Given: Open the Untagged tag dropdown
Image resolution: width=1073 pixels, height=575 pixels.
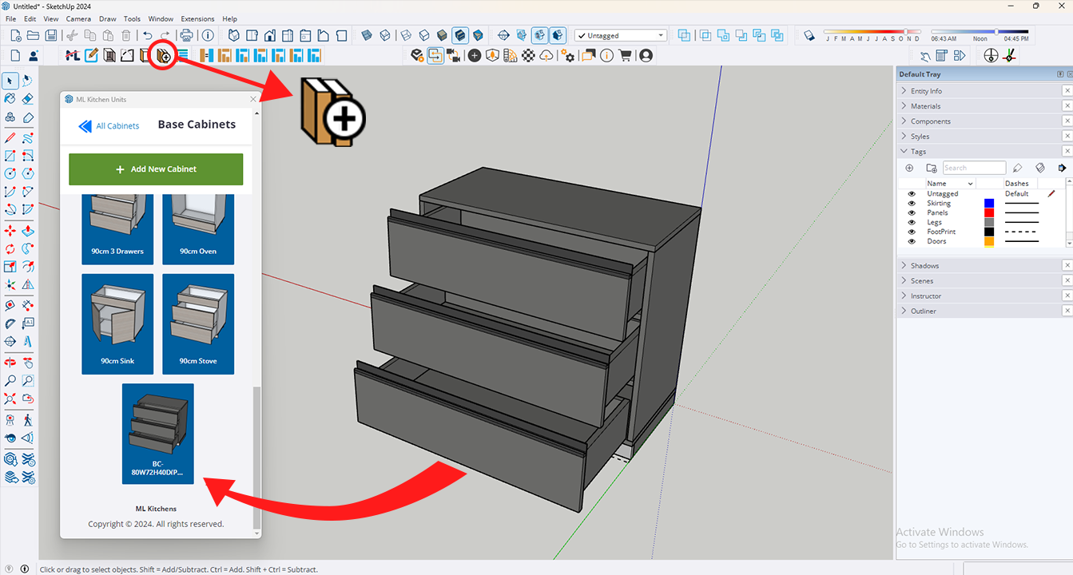Looking at the screenshot, I should (x=661, y=36).
